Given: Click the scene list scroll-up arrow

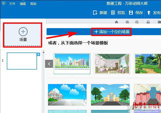Looking at the screenshot, I should 44,52.
